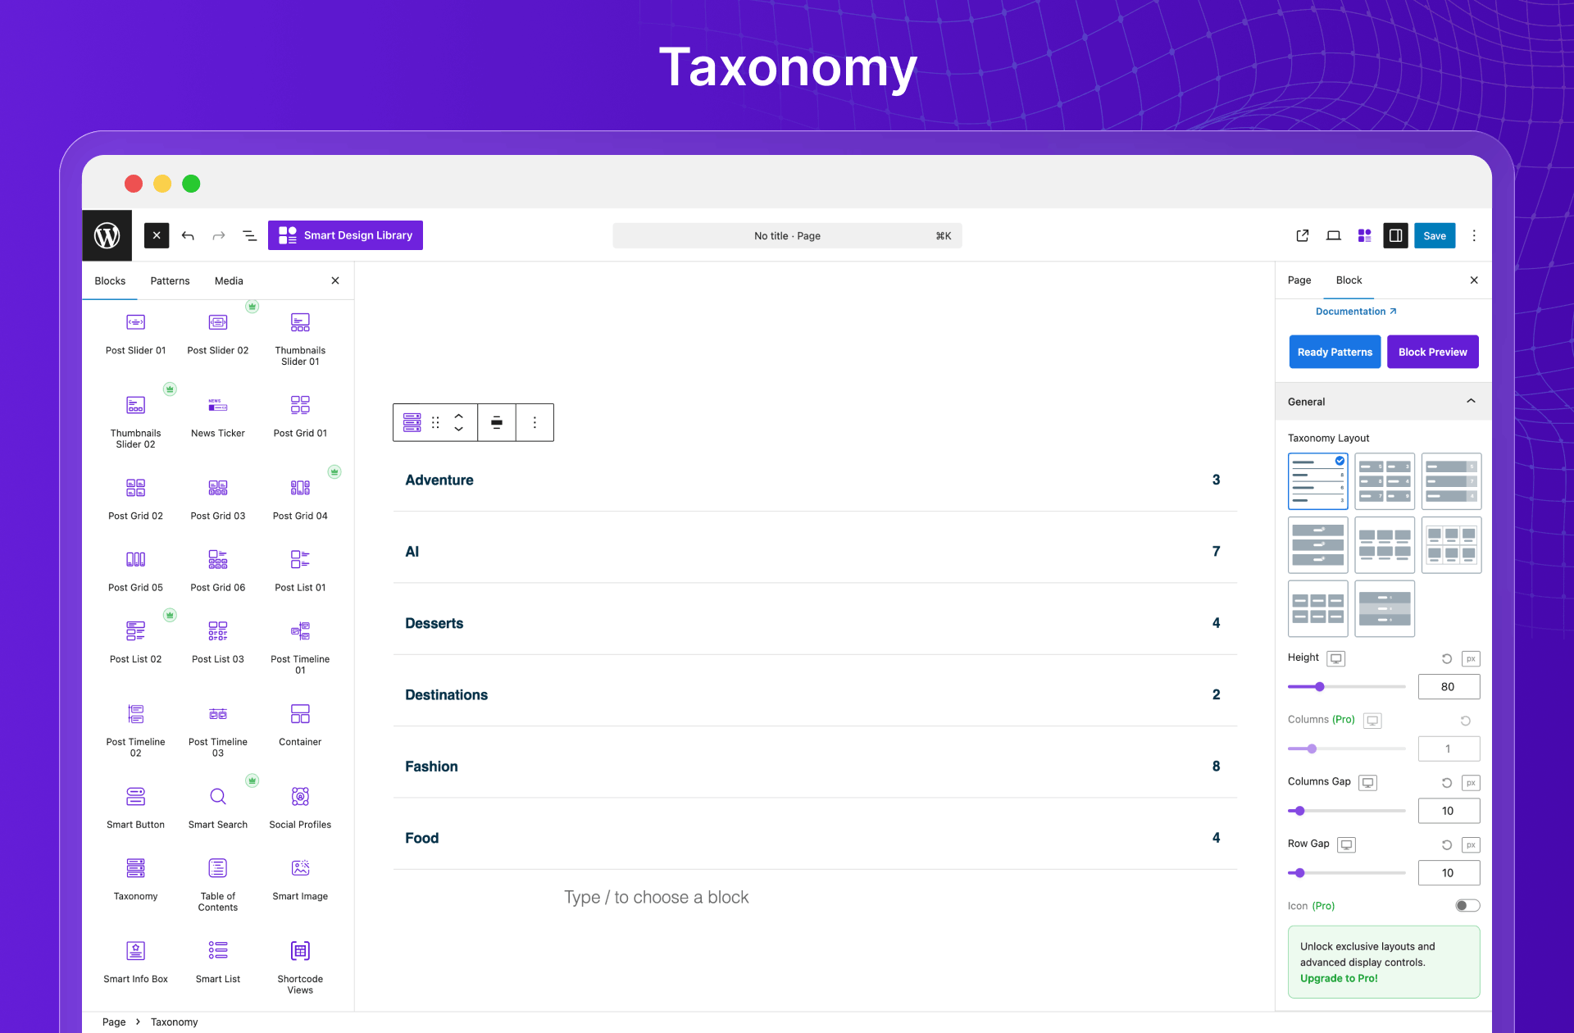Viewport: 1574px width, 1033px height.
Task: Toggle the Icon (Pro) switch
Action: coord(1467,905)
